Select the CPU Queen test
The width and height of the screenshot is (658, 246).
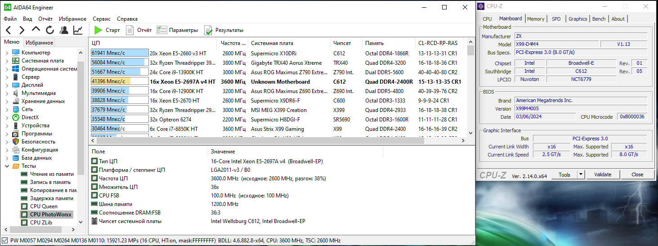tap(43, 206)
